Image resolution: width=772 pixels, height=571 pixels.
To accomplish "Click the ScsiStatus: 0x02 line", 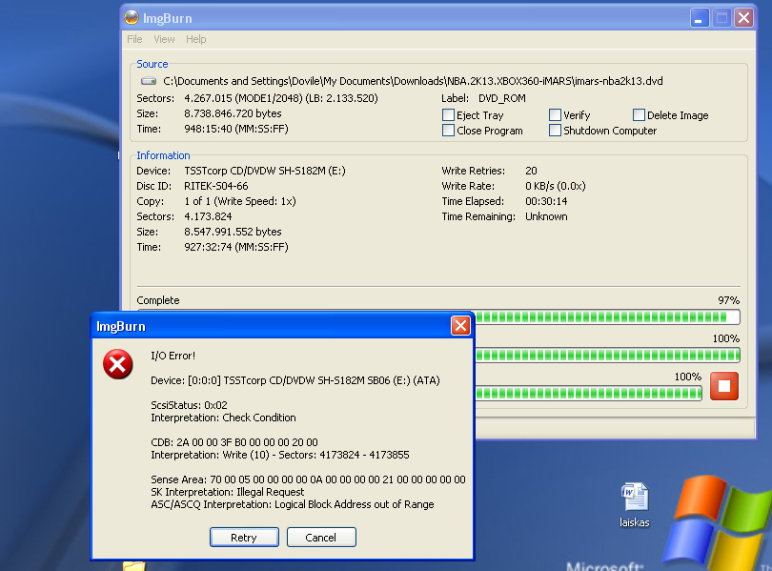I will 189,405.
